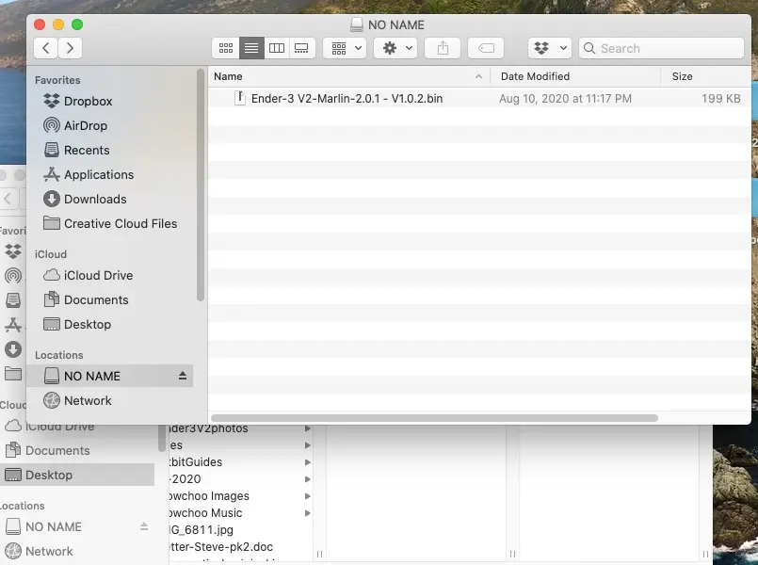This screenshot has width=758, height=565.
Task: Open Downloads folder in sidebar
Action: tap(94, 199)
